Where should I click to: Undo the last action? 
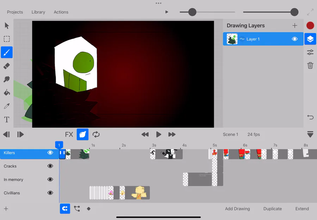click(x=310, y=117)
